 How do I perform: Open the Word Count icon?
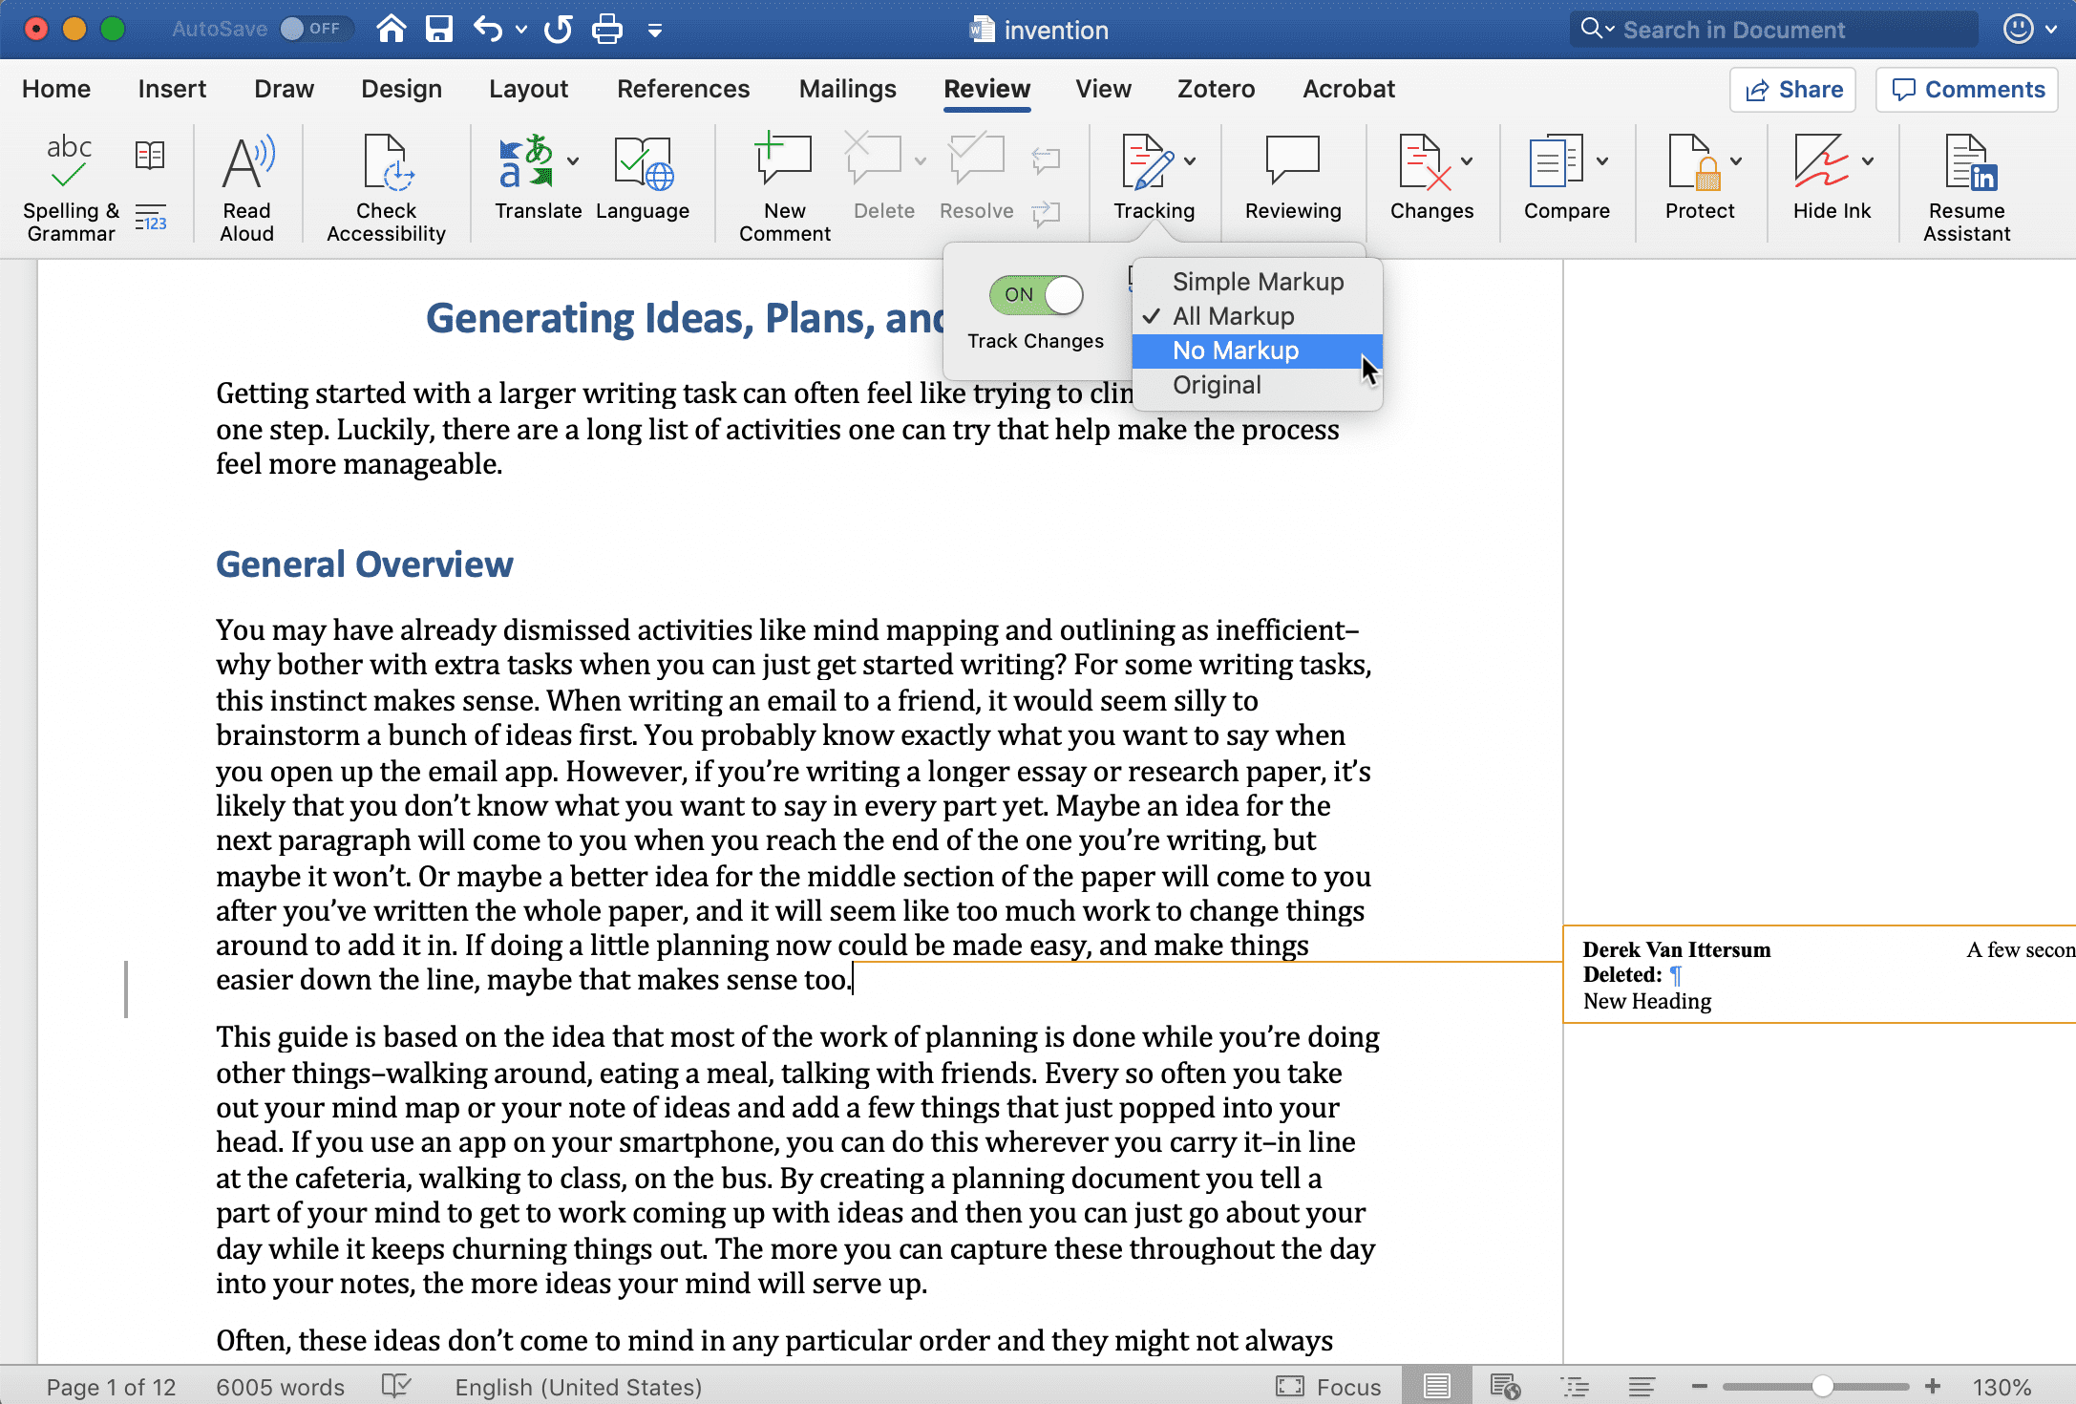point(150,218)
